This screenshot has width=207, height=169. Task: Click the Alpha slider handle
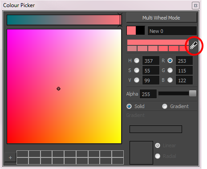pos(193,93)
